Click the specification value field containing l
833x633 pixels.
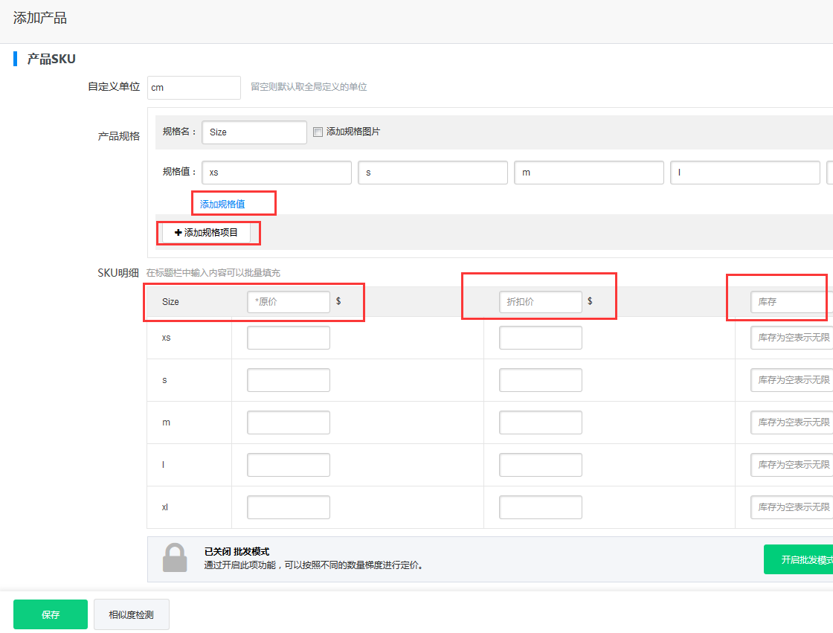[744, 173]
